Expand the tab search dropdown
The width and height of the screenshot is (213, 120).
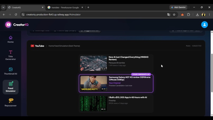3,7
